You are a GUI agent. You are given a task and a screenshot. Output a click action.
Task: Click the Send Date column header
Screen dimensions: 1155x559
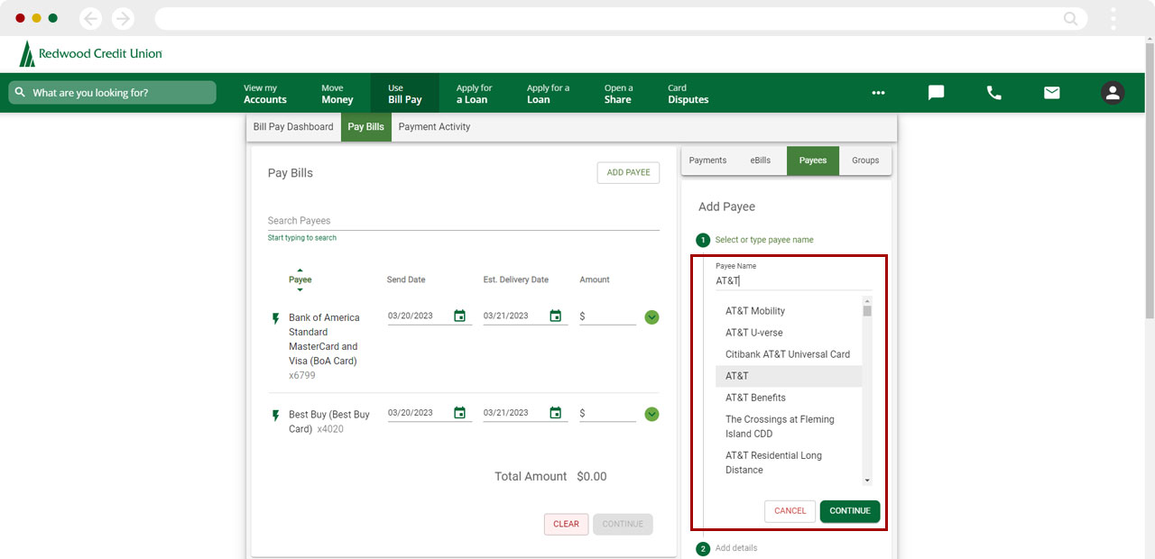click(x=406, y=279)
